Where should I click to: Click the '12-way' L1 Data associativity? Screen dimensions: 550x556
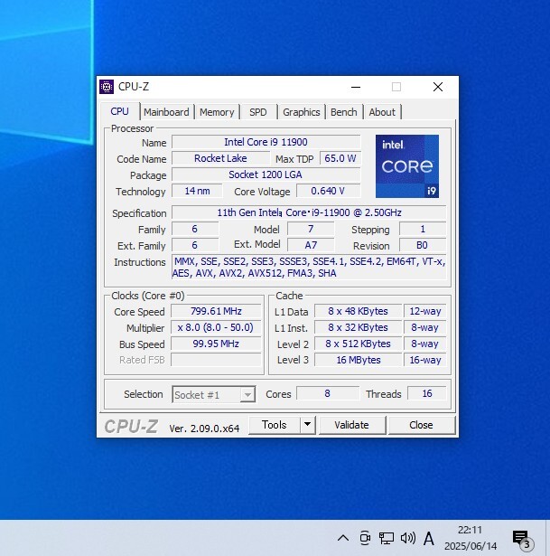pos(425,311)
